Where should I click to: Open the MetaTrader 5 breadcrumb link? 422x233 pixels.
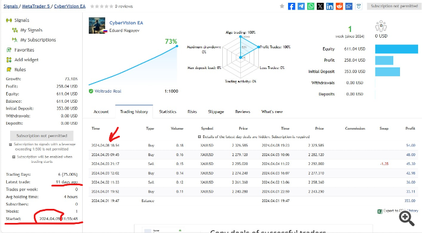pos(36,6)
